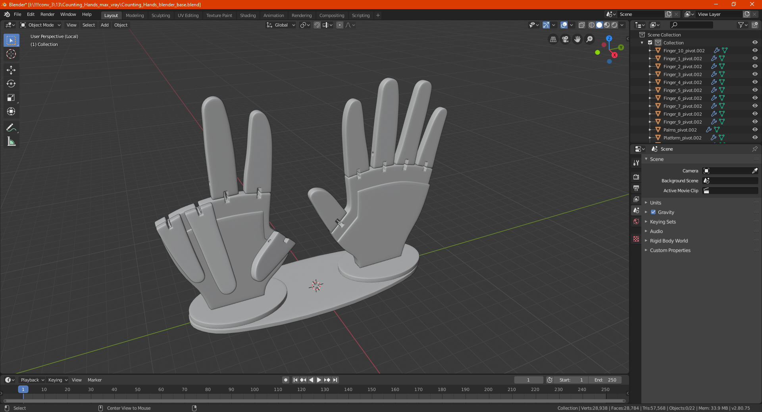Toggle orthographic/perspective grid view icon

pyautogui.click(x=553, y=39)
